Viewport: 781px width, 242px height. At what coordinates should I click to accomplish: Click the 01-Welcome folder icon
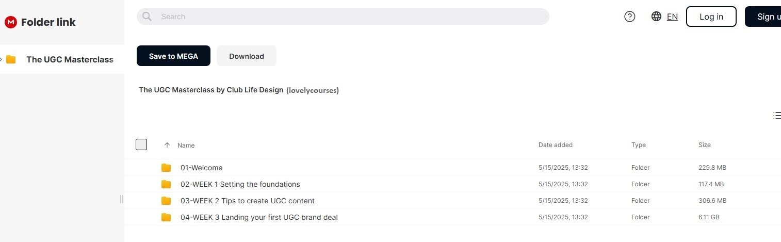coord(166,168)
